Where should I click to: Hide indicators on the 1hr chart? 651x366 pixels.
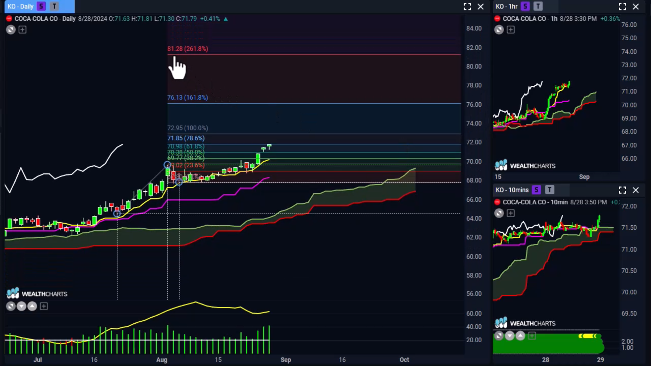coord(499,30)
